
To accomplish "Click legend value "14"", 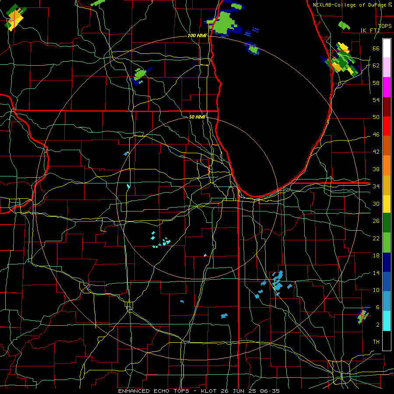I will (x=376, y=273).
